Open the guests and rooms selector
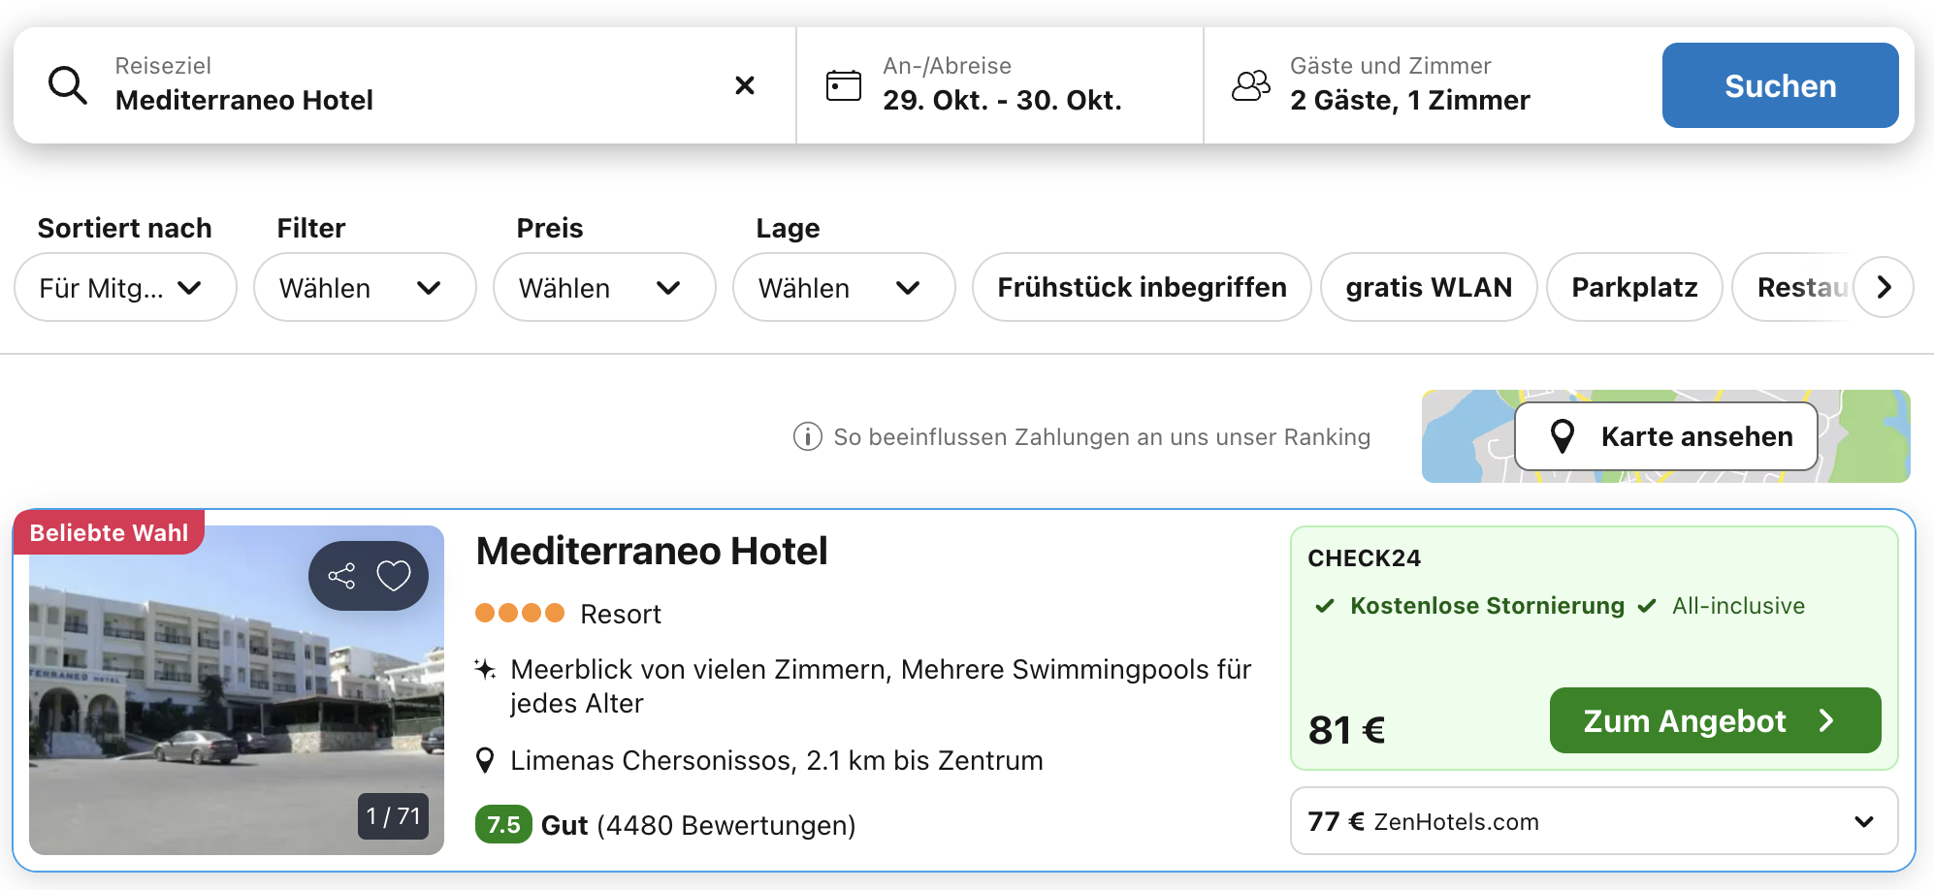This screenshot has width=1934, height=890. [x=1408, y=85]
